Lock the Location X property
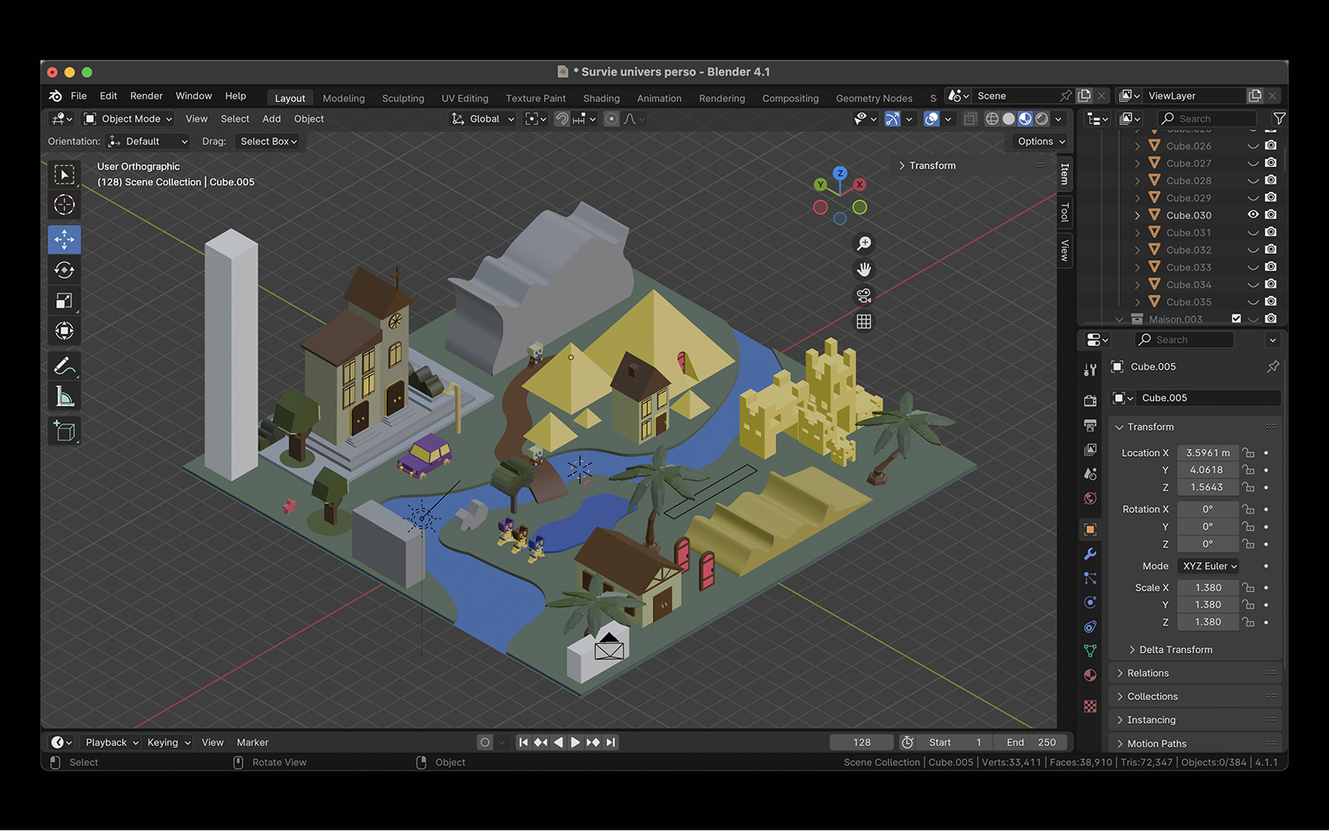 1248,453
